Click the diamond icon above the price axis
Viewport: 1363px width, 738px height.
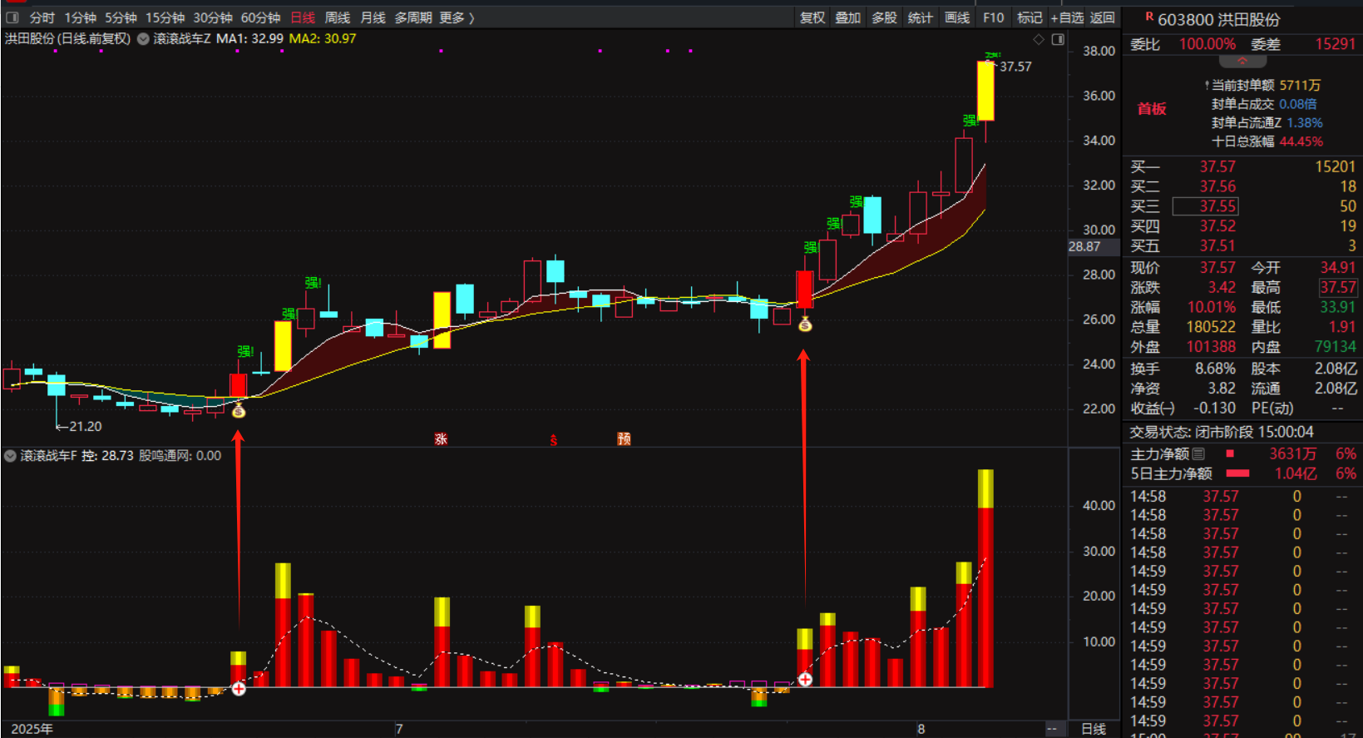(1039, 39)
